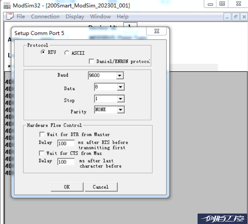Click the last character delay field
This screenshot has height=224, width=248.
click(66, 162)
